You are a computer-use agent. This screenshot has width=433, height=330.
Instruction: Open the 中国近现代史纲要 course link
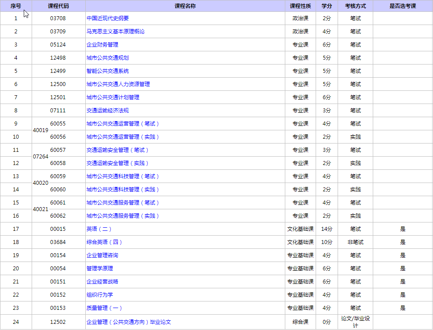click(108, 18)
